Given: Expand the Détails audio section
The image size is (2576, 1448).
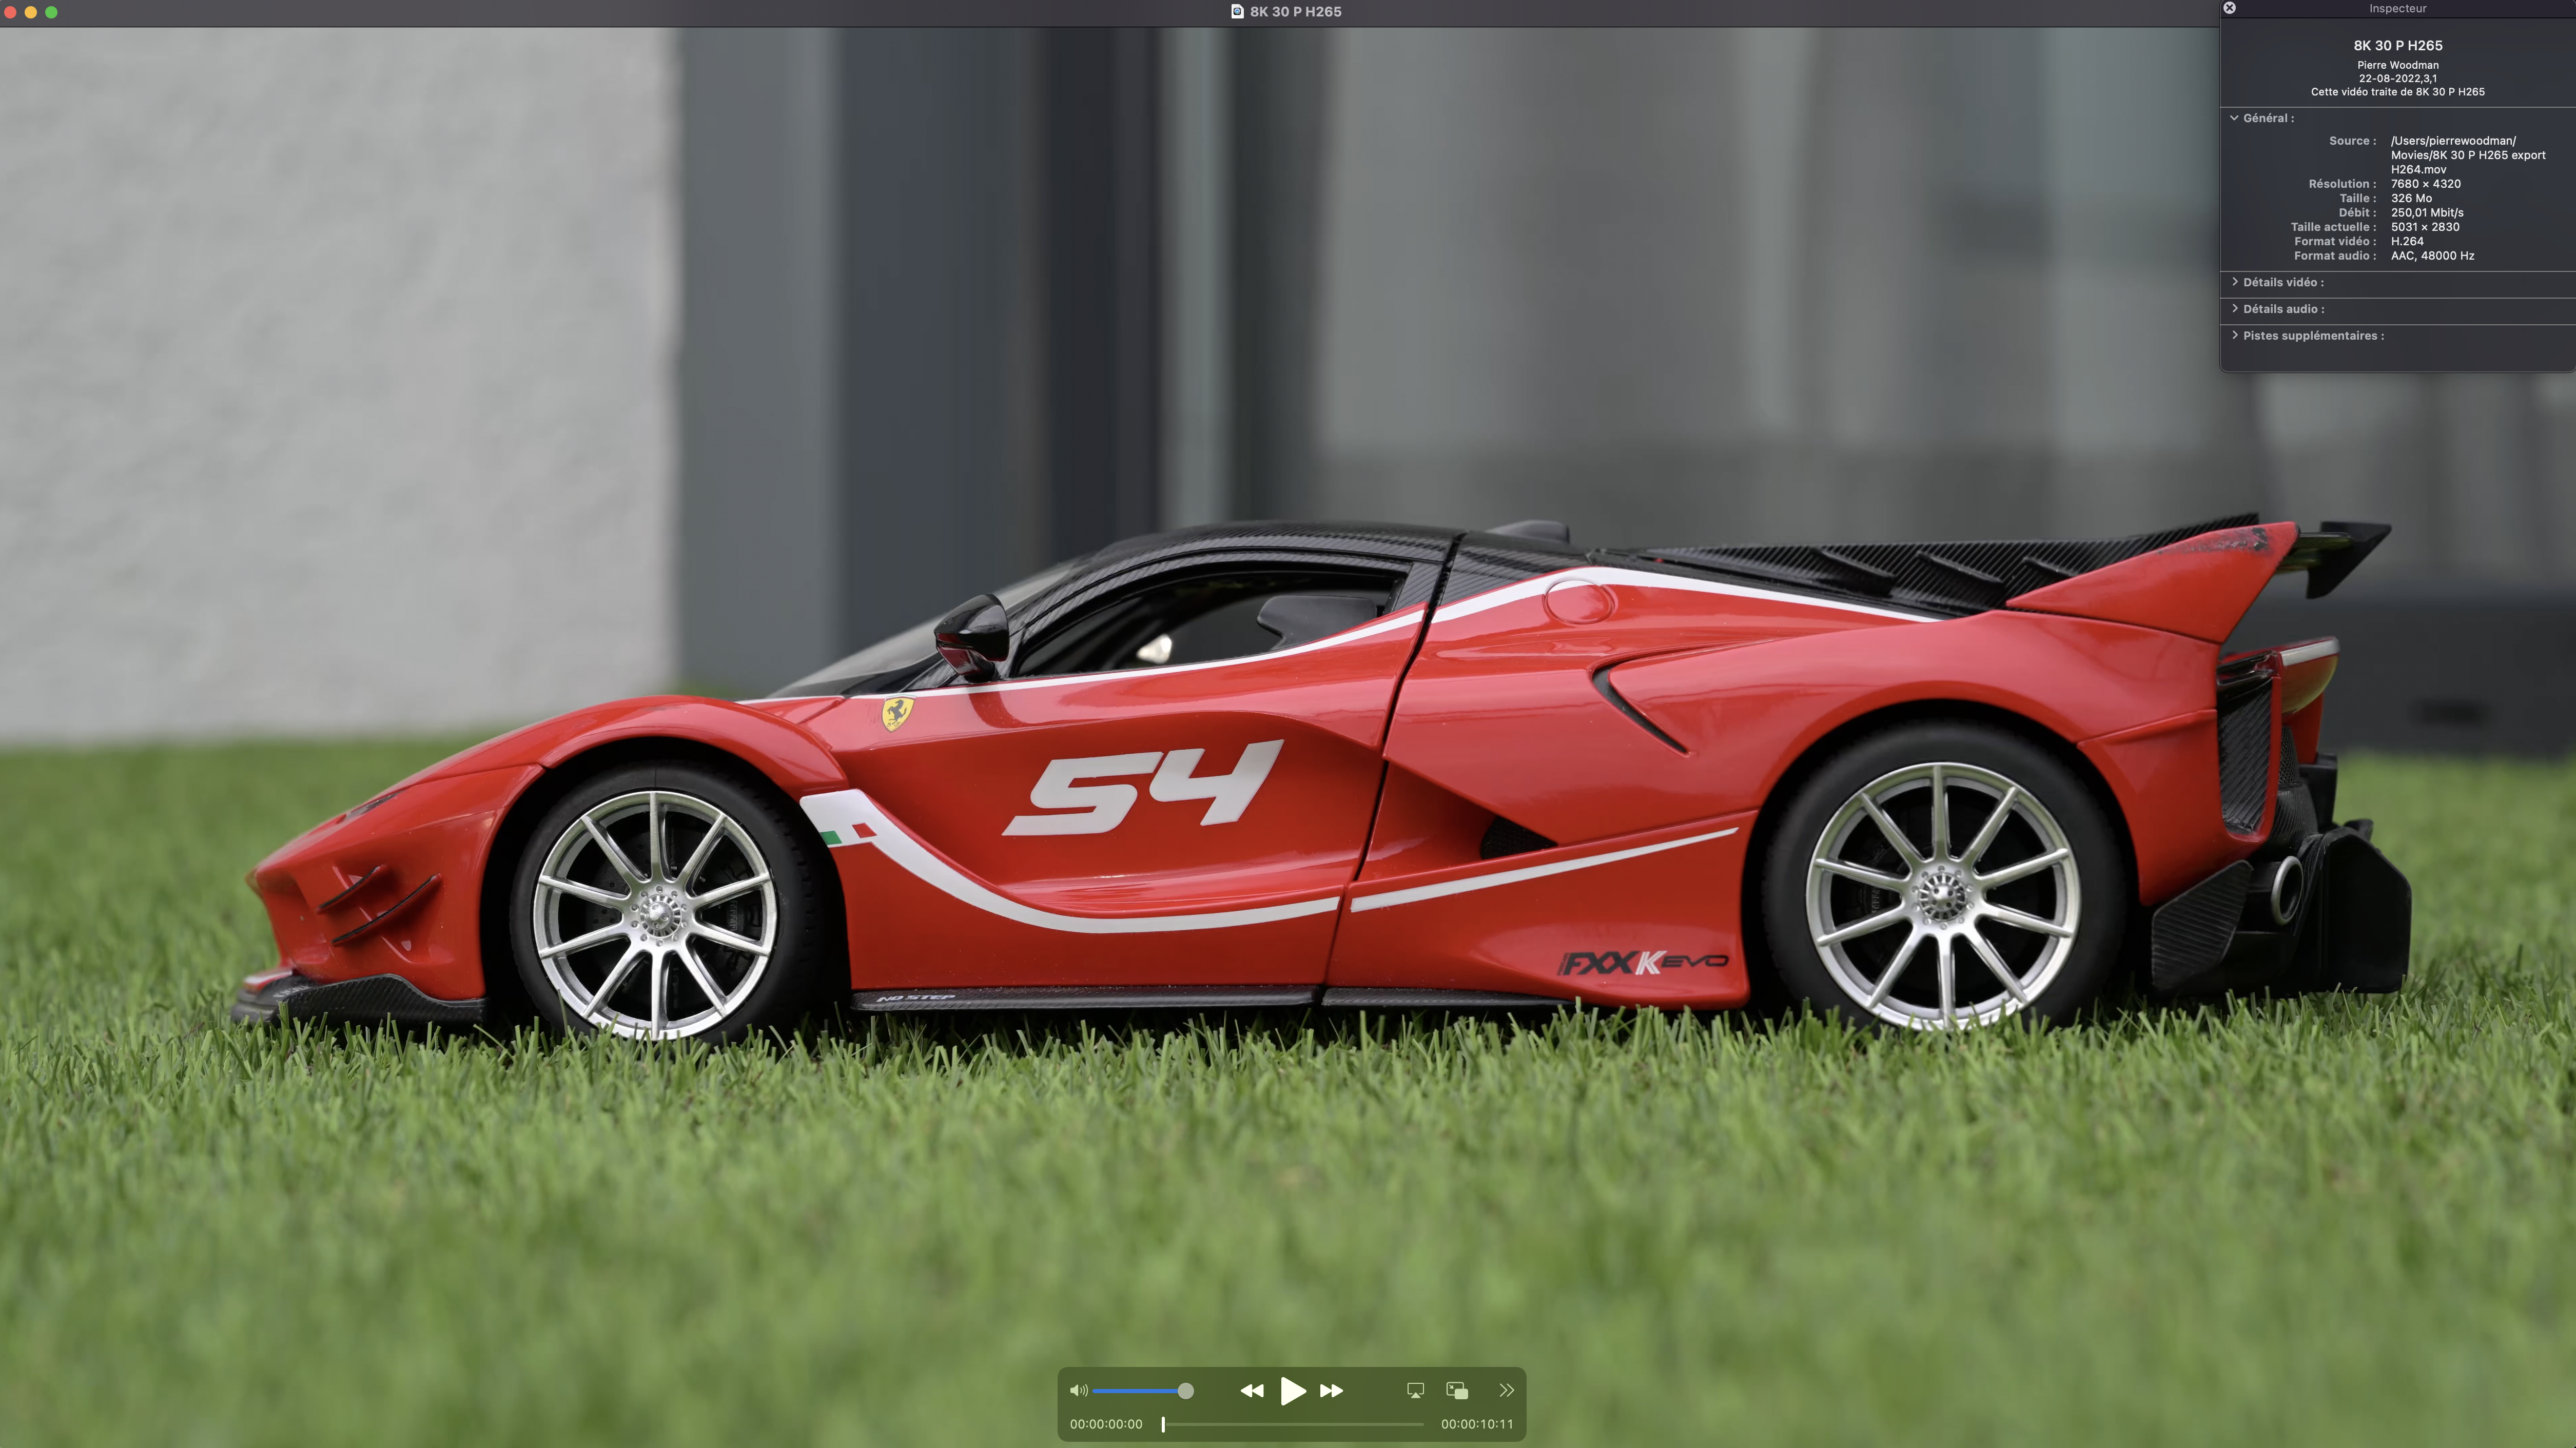Looking at the screenshot, I should pos(2235,309).
